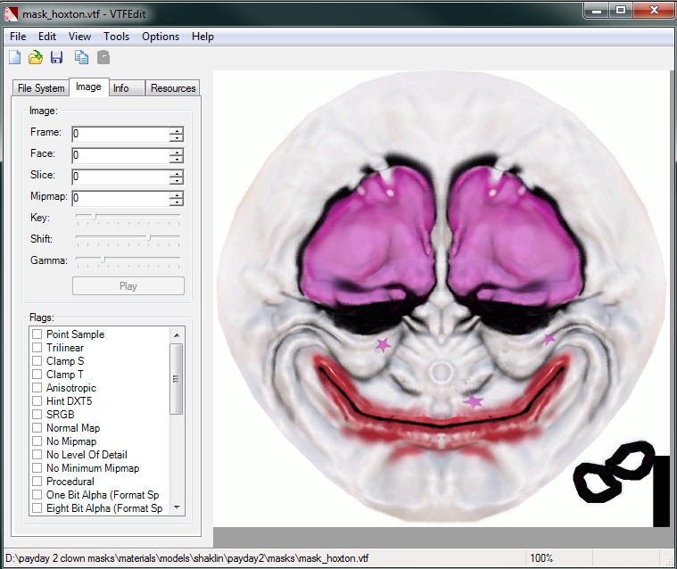Click the Paste clipboard toolbar icon
The height and width of the screenshot is (569, 677).
103,57
